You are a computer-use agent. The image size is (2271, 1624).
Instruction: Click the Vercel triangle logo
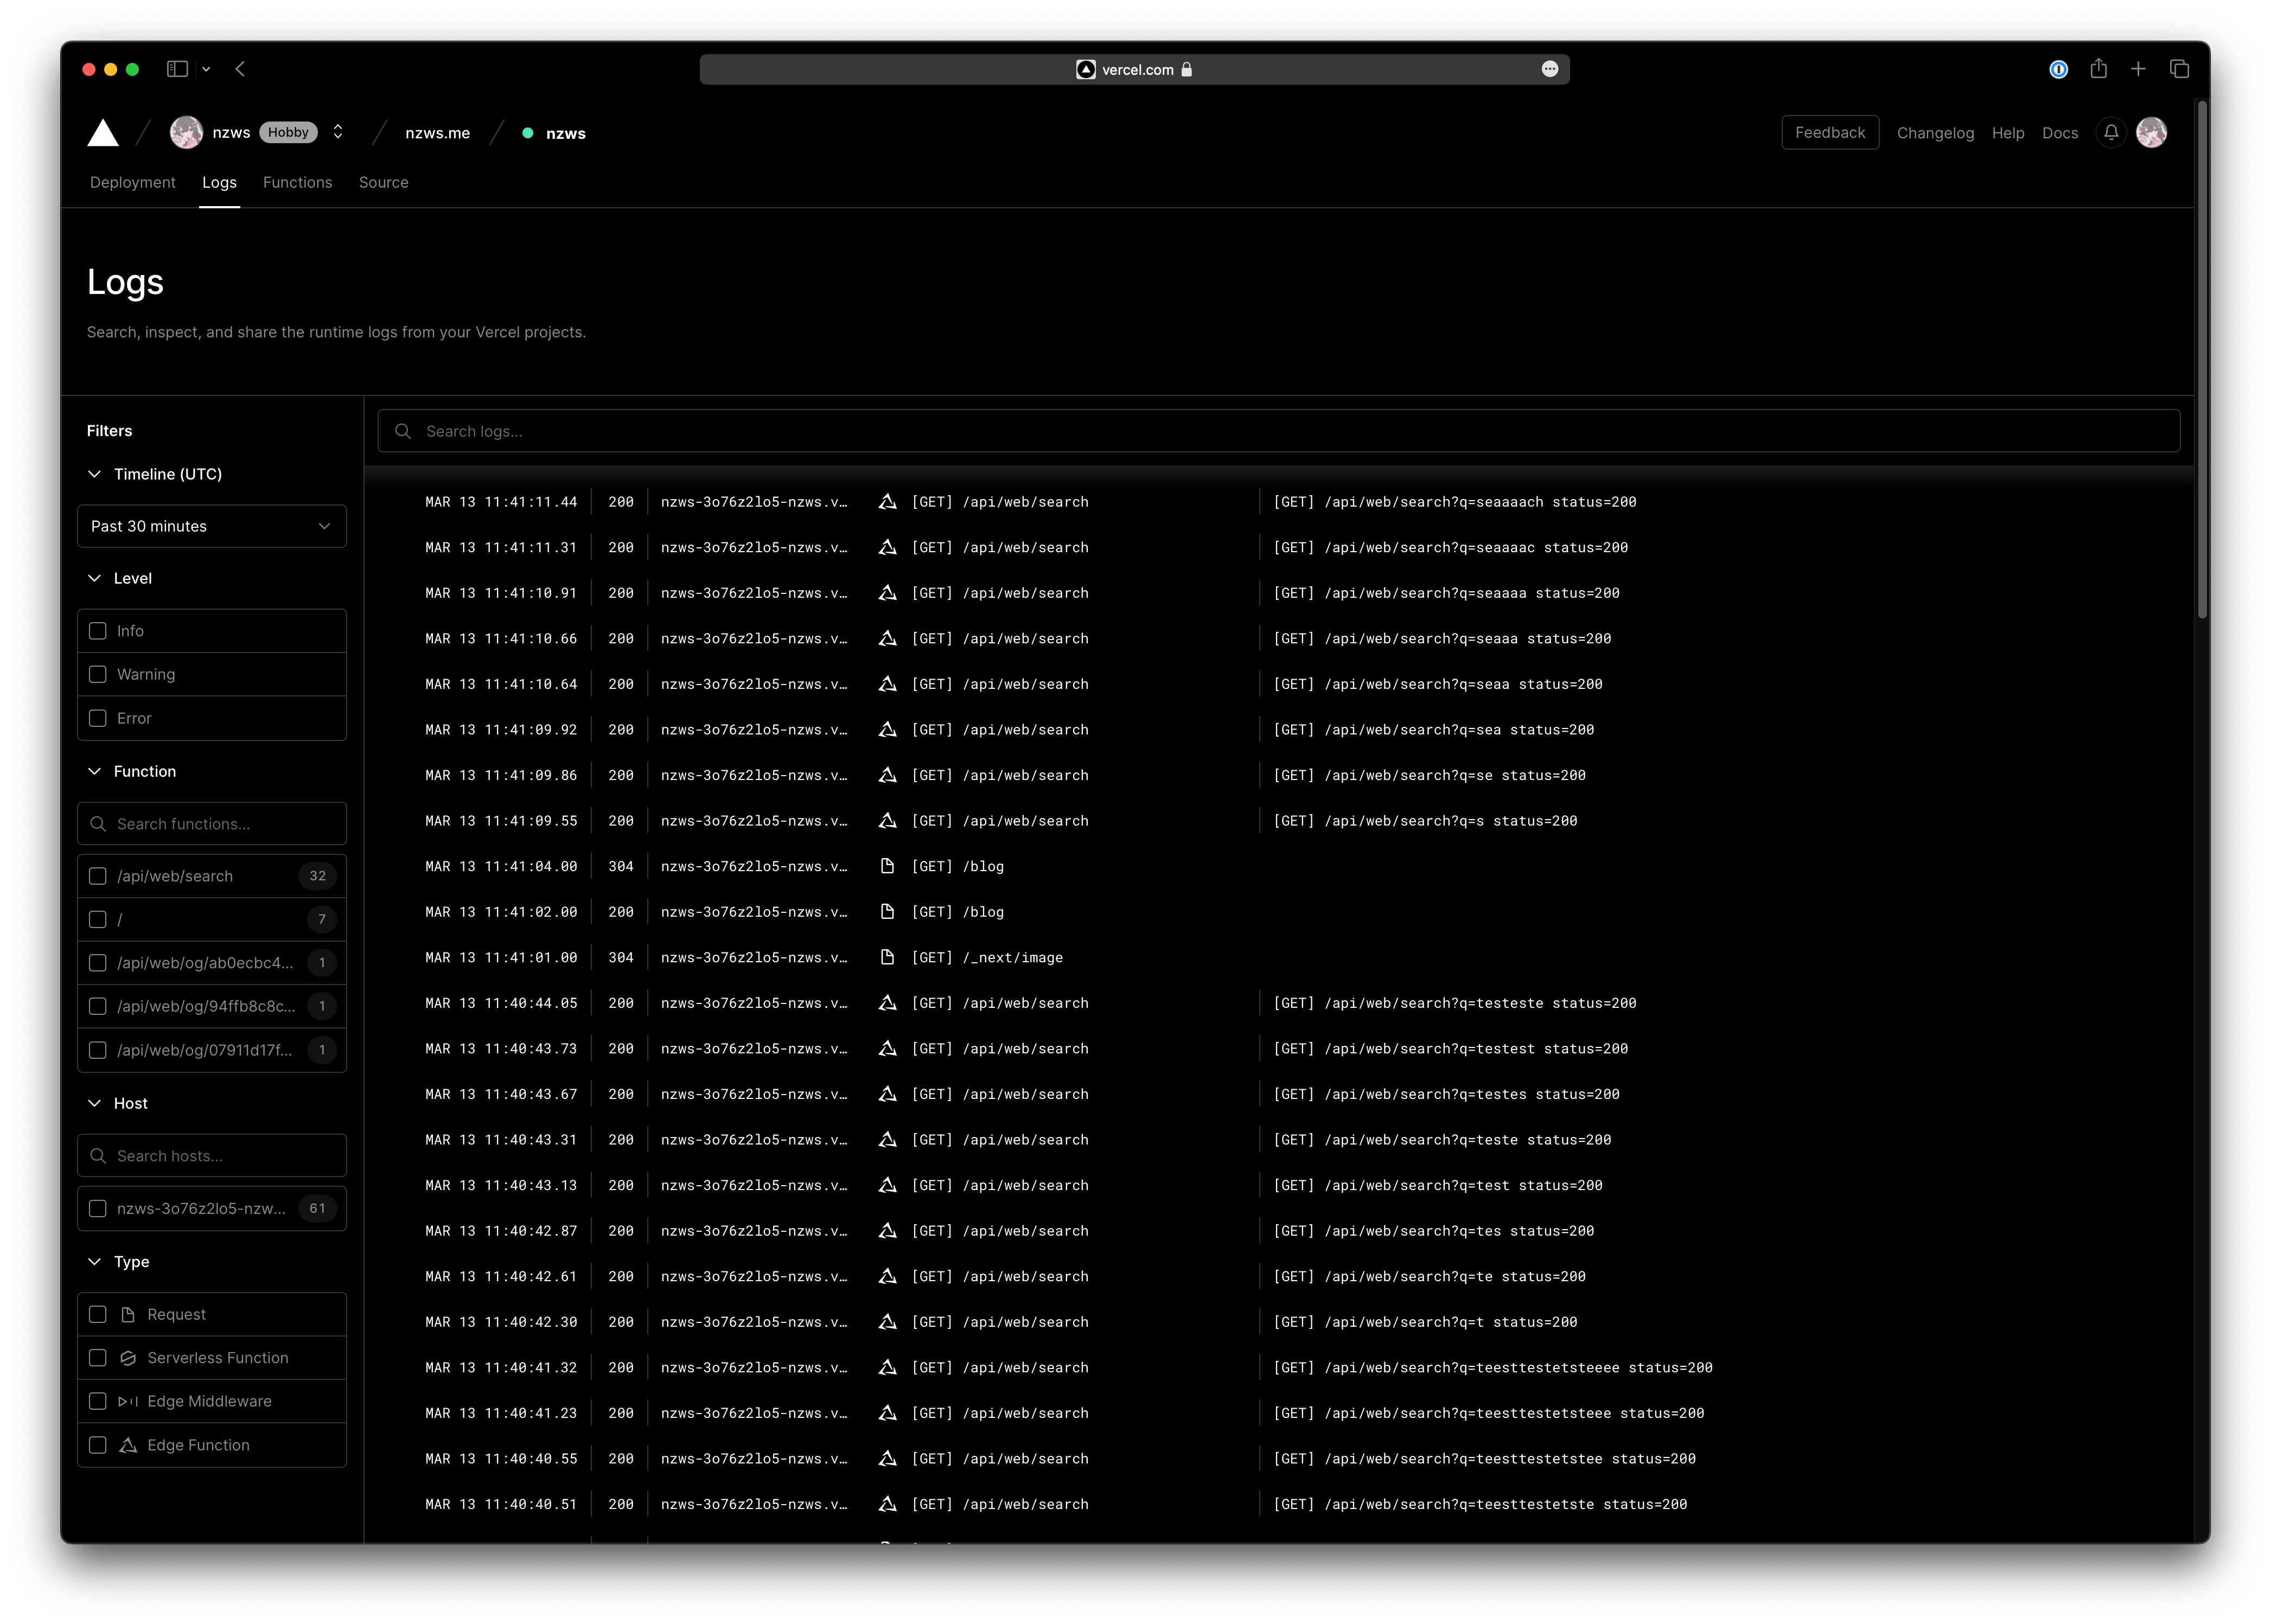(x=103, y=133)
